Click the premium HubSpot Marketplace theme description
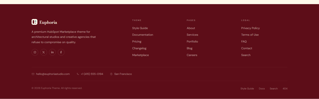The image size is (319, 99). click(x=64, y=37)
